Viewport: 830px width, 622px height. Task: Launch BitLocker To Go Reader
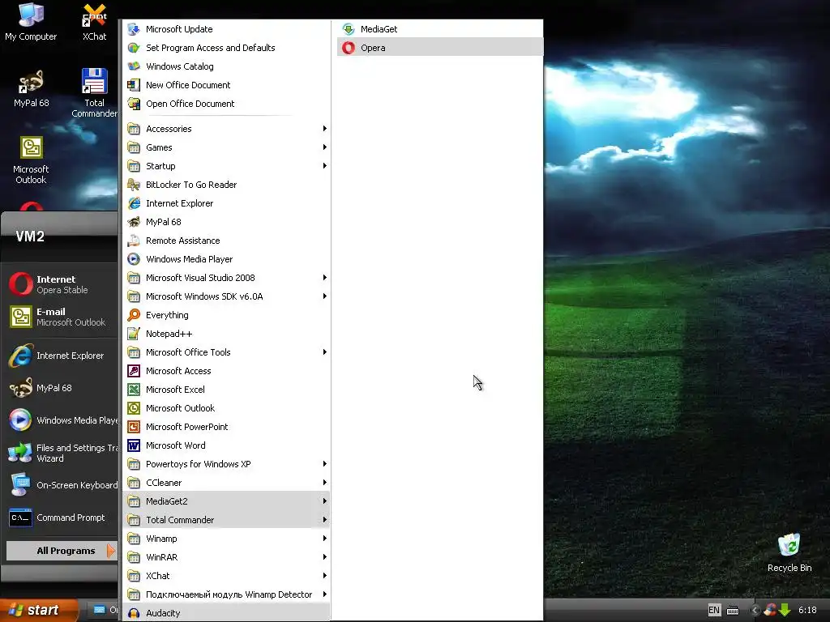pyautogui.click(x=226, y=185)
